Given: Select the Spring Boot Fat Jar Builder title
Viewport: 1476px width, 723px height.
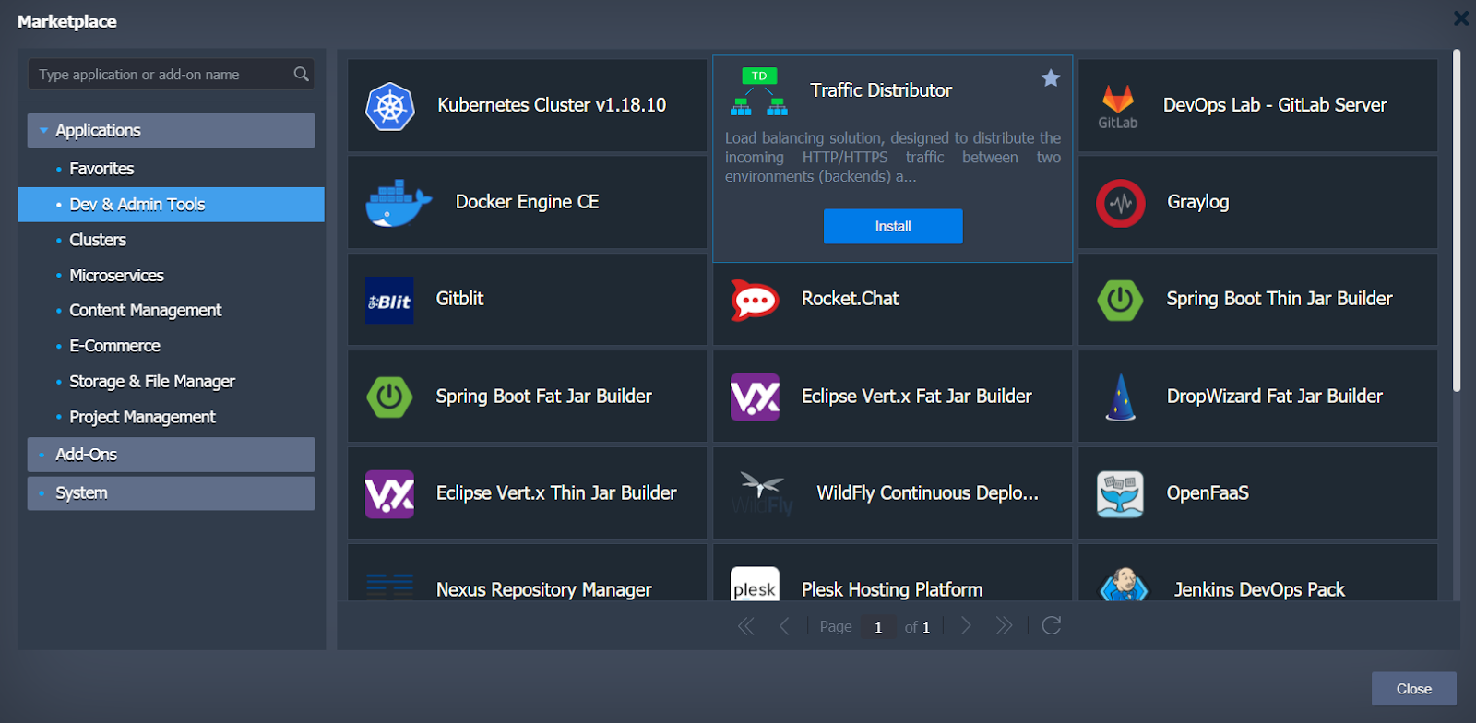Looking at the screenshot, I should pyautogui.click(x=544, y=397).
